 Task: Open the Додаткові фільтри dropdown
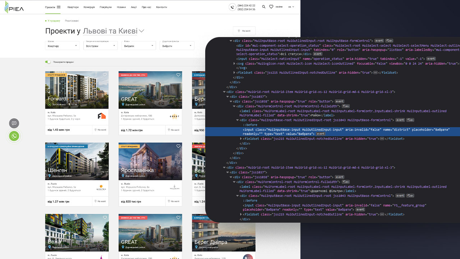tap(177, 46)
